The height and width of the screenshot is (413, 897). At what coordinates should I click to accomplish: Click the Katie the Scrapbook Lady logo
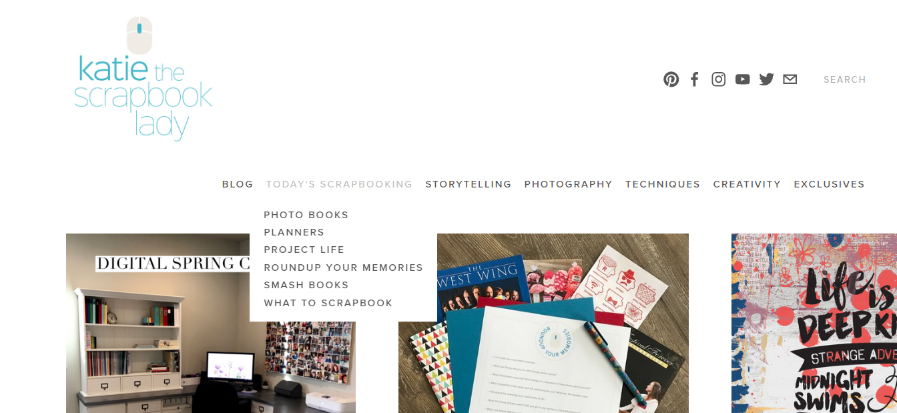point(143,79)
